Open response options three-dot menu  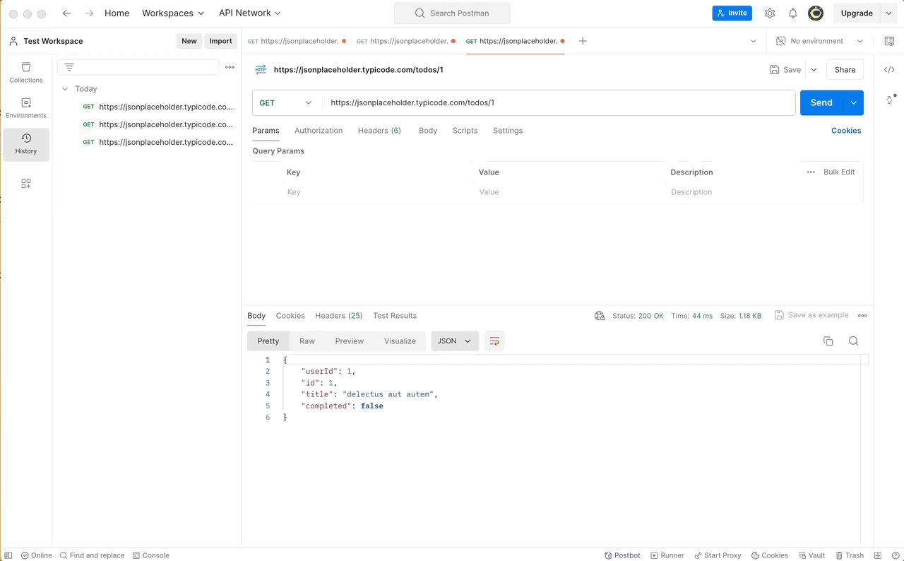click(x=862, y=316)
